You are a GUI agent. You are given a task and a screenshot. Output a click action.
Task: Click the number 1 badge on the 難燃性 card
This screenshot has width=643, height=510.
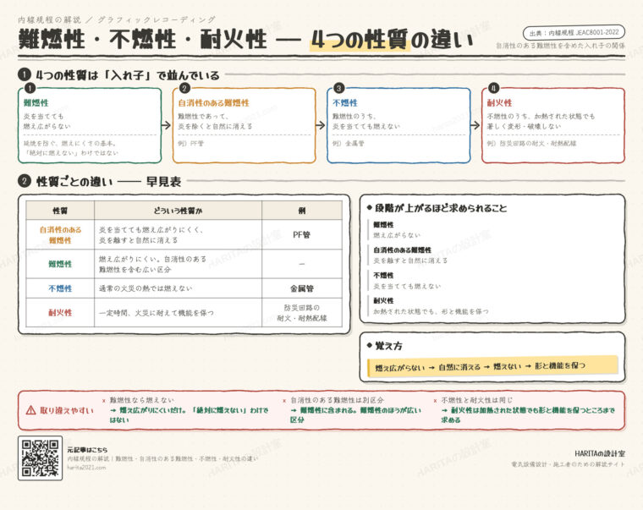click(x=30, y=88)
